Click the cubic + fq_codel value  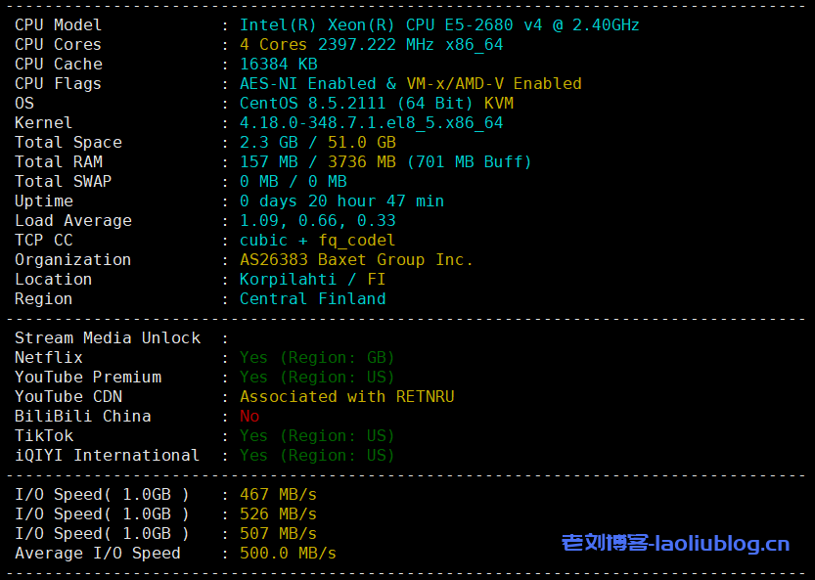pyautogui.click(x=318, y=241)
